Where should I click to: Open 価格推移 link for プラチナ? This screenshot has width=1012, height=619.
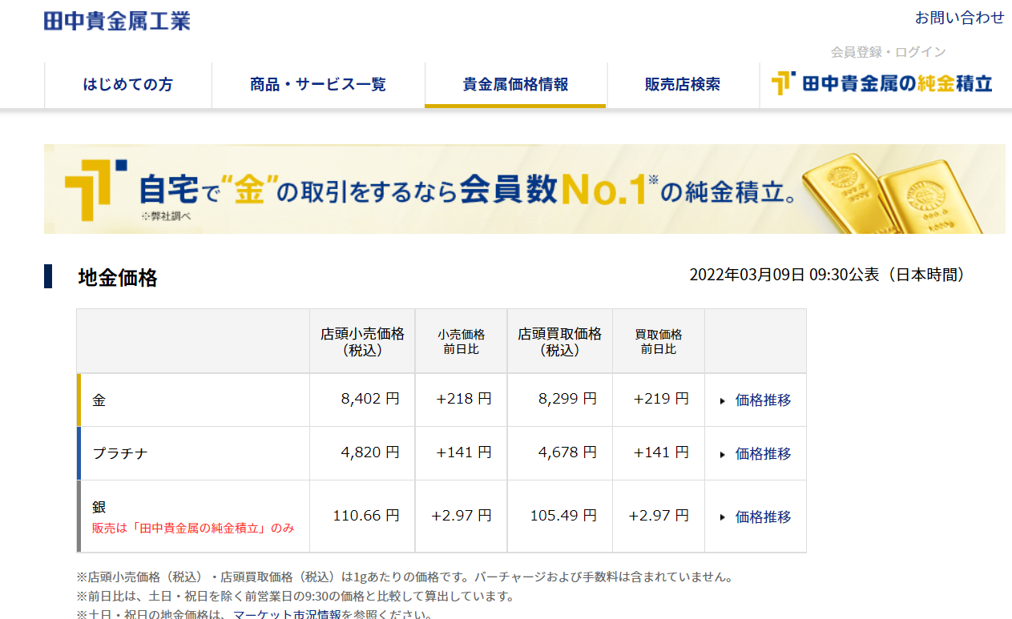pos(763,454)
